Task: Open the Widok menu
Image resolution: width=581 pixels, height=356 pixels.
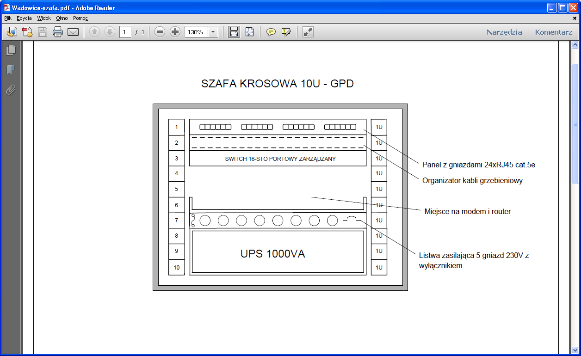Action: tap(44, 18)
